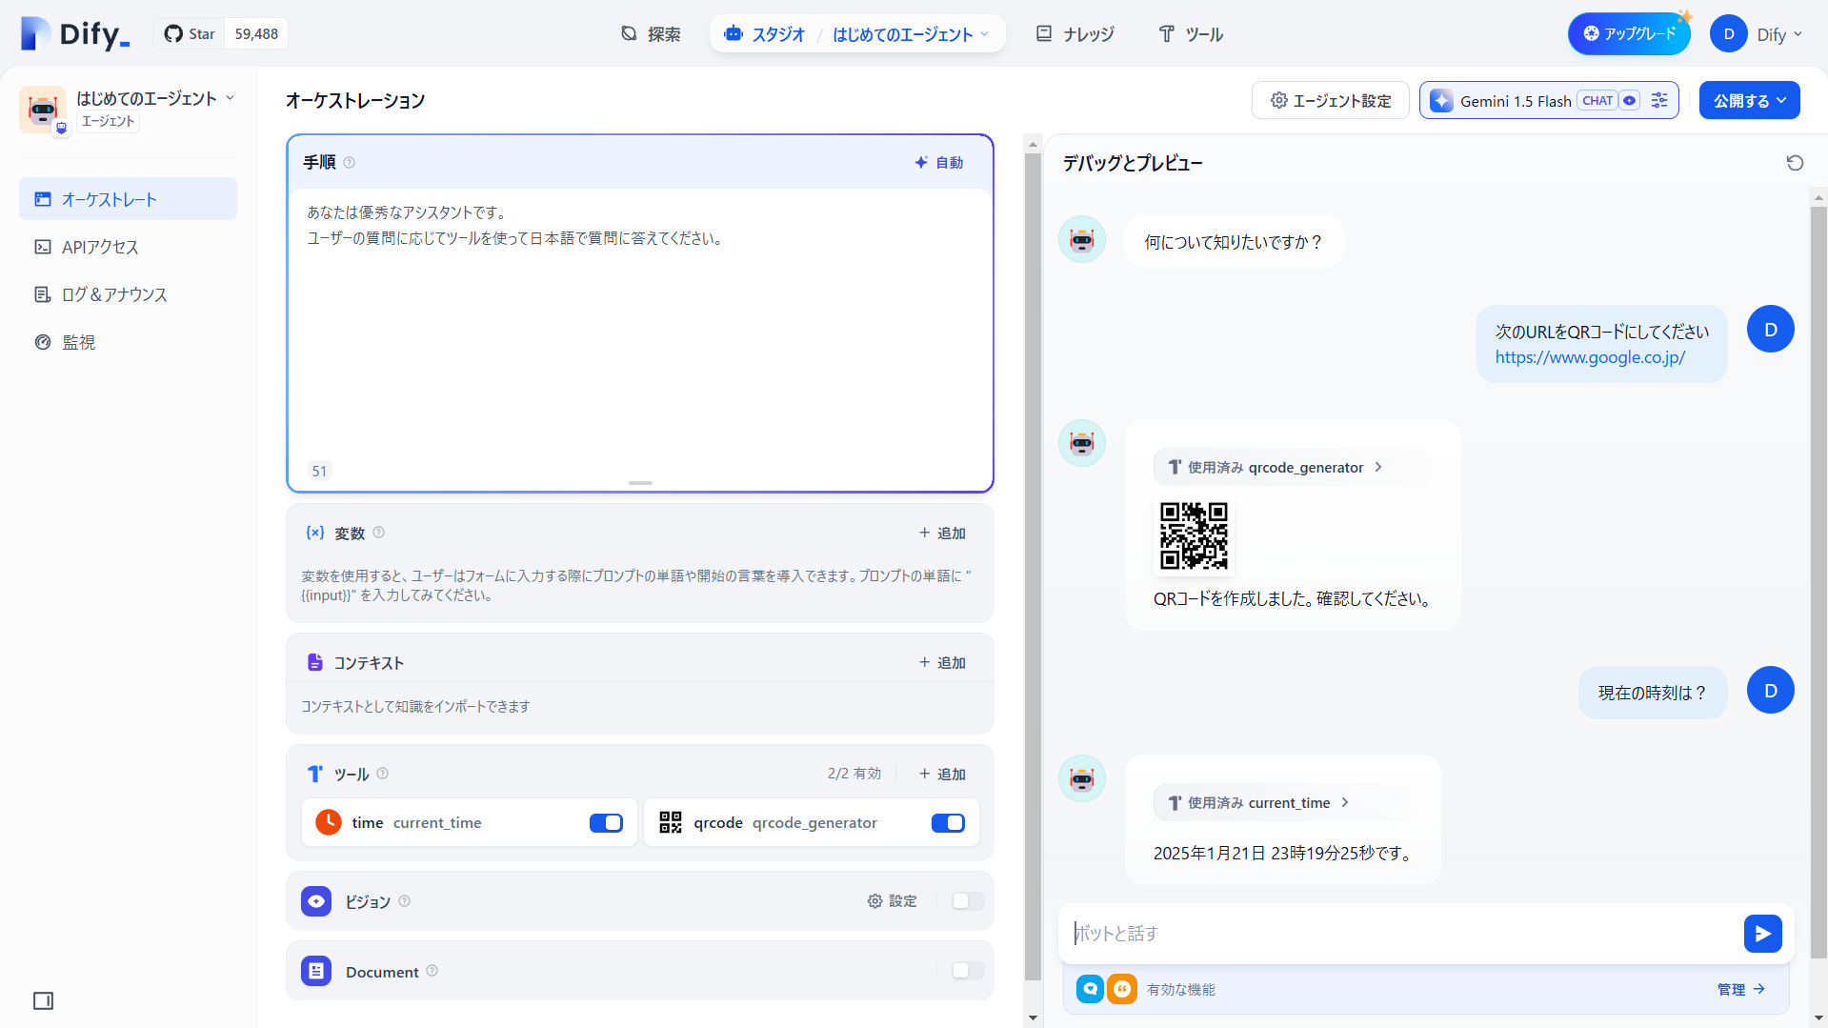Click the generated QR code image

tap(1194, 536)
